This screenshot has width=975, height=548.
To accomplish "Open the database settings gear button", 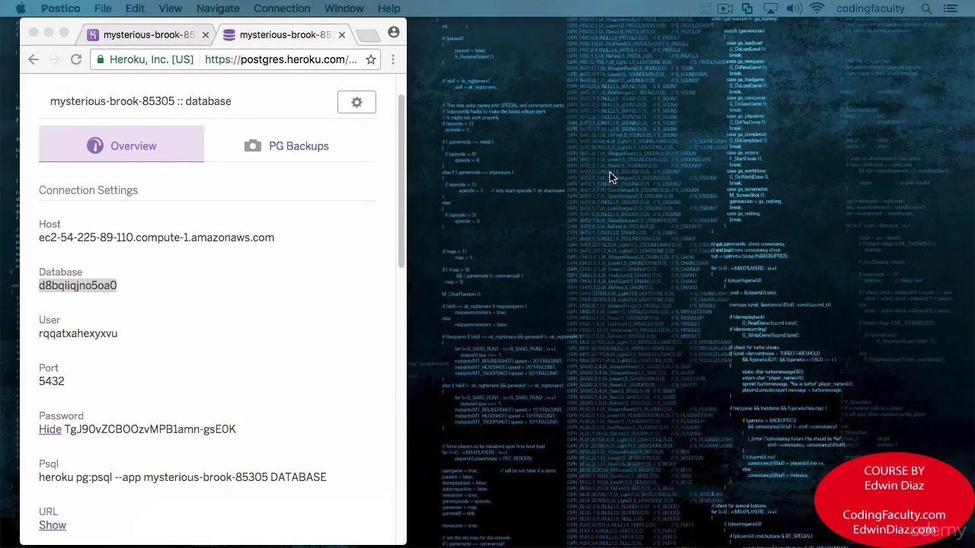I will coord(356,102).
